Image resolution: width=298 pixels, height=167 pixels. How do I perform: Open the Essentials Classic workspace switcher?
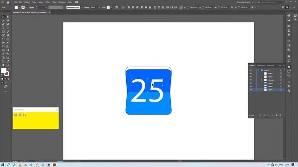[x=245, y=2]
